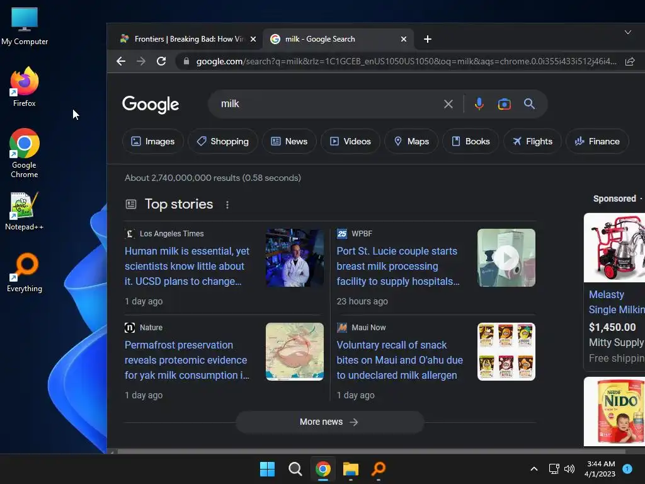This screenshot has height=484, width=645.
Task: Filter results by Flights
Action: pyautogui.click(x=532, y=142)
